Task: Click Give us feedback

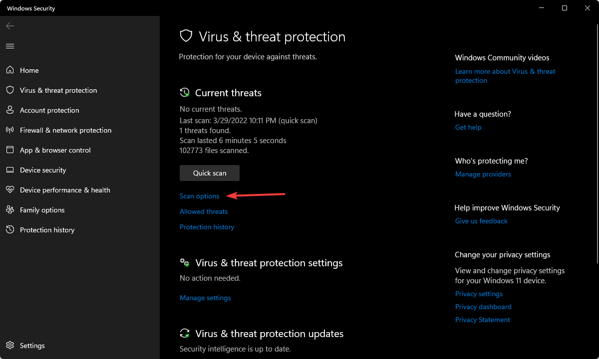Action: tap(481, 221)
